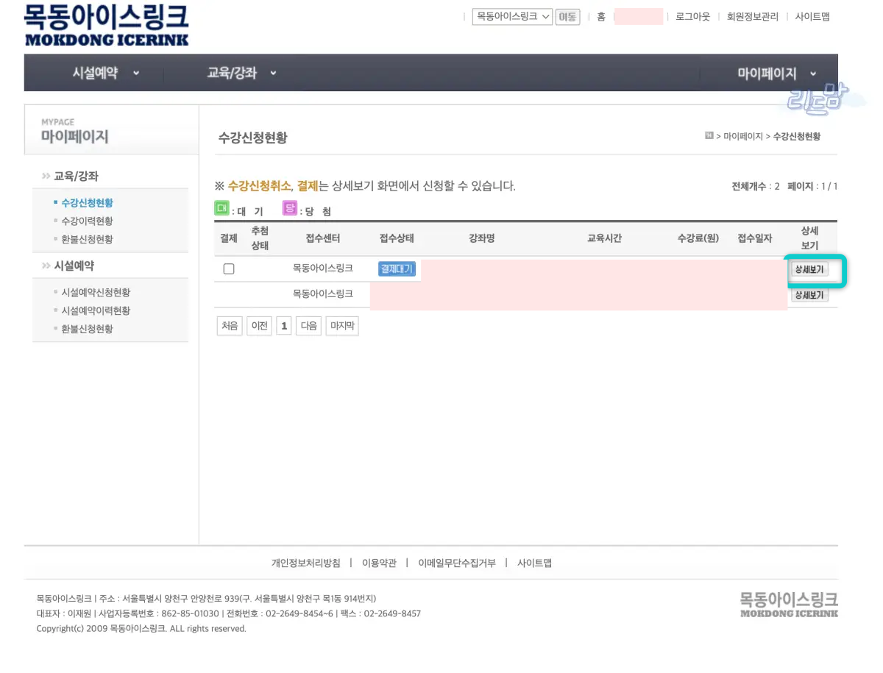Screen dimensions: 883x673
Task: Click the pink 당첨 status legend icon
Action: click(x=290, y=208)
